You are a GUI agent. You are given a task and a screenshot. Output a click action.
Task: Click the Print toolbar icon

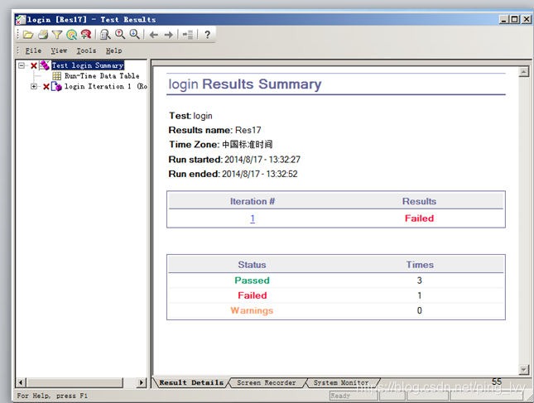[x=43, y=35]
